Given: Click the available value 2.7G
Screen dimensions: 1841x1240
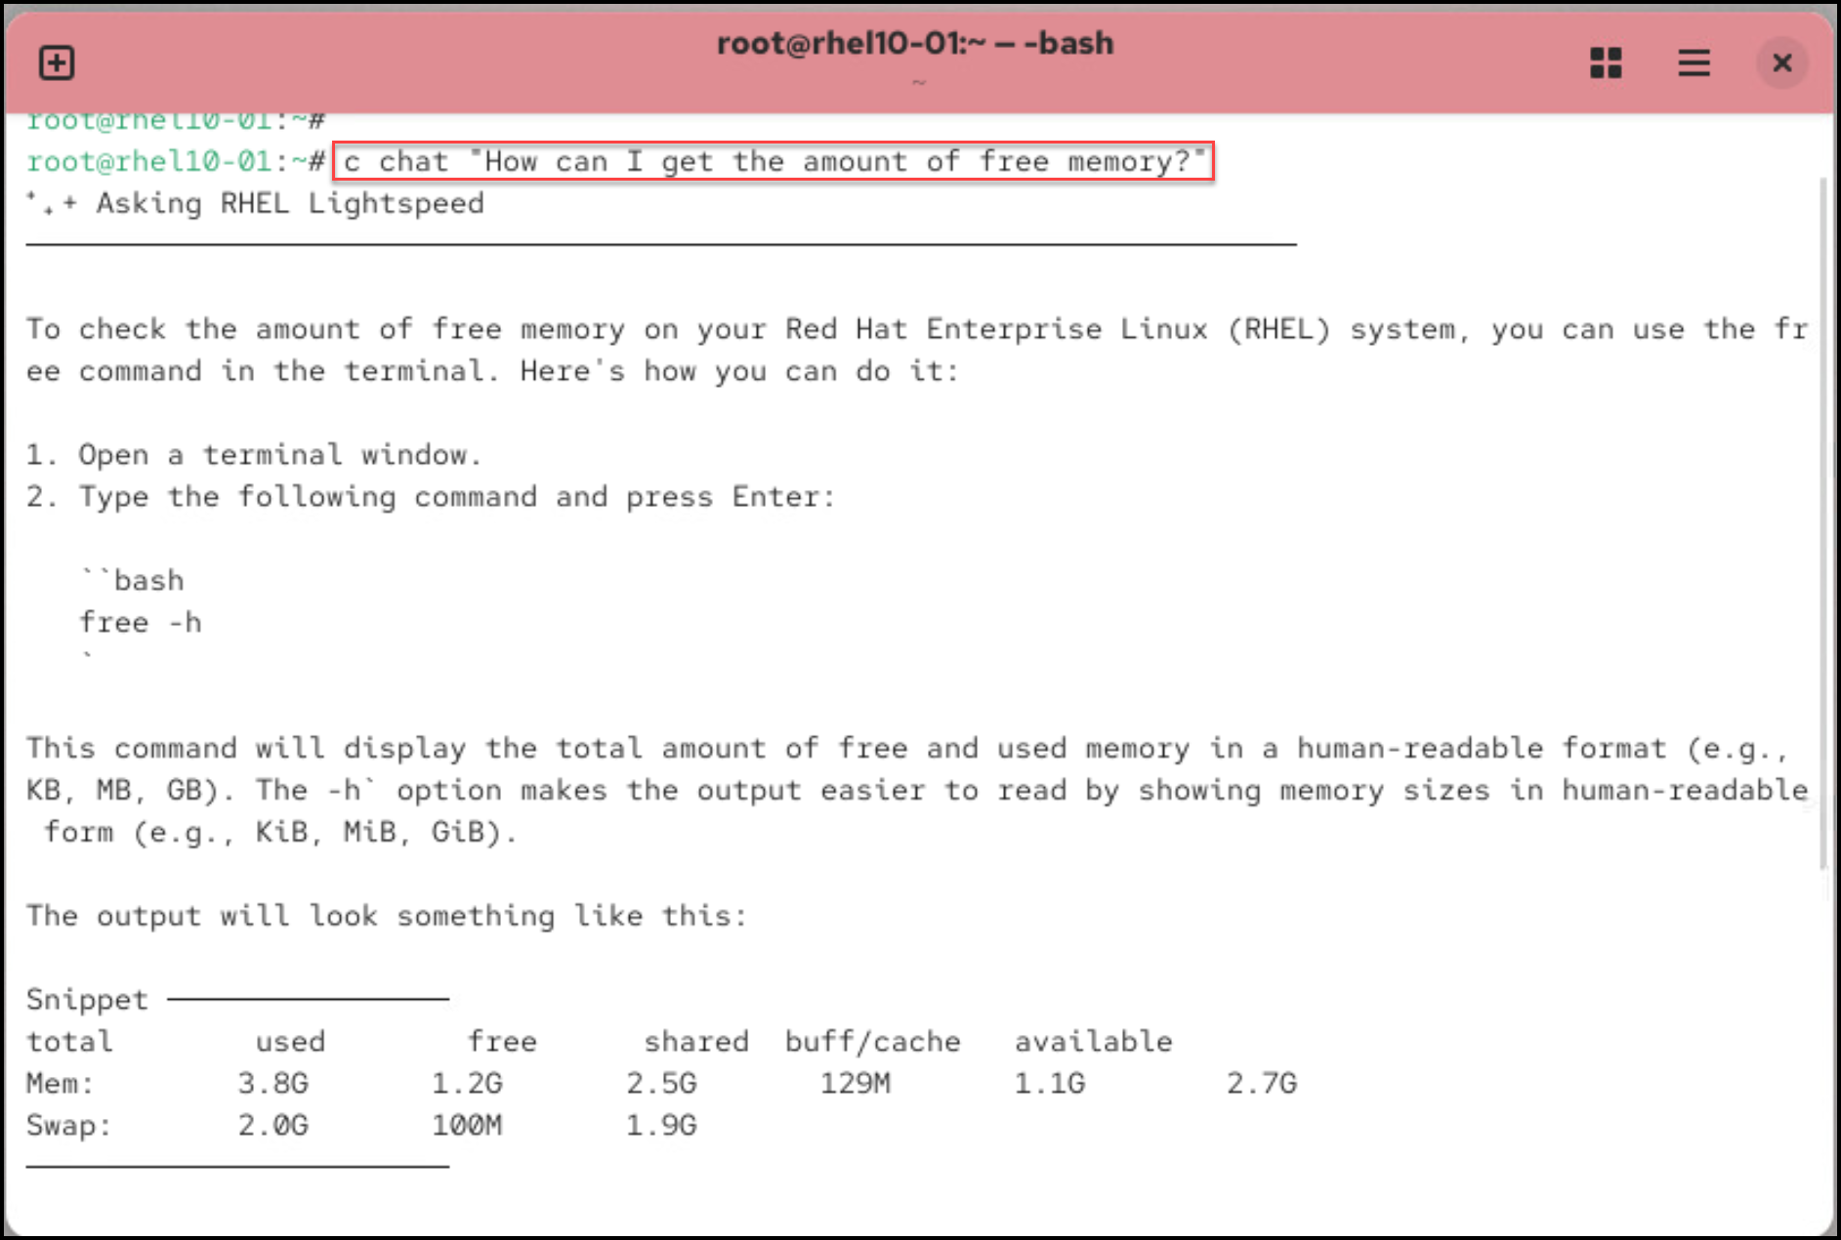Looking at the screenshot, I should [1262, 1083].
